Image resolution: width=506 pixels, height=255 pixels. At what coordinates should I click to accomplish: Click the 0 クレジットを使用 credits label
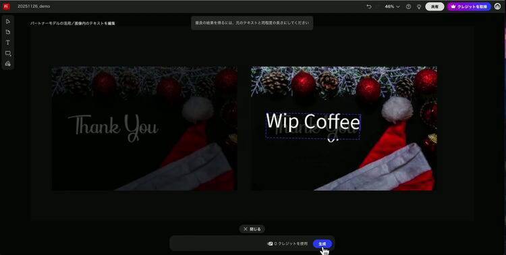[x=287, y=244]
